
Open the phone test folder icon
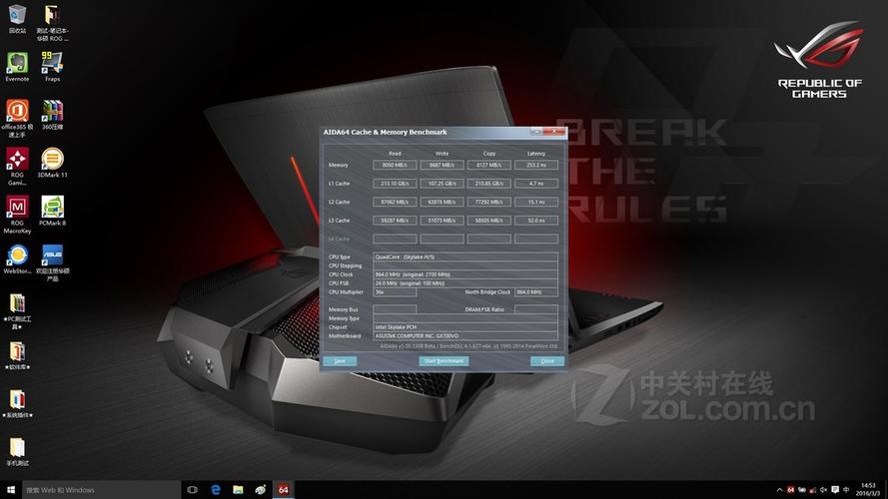pos(17,452)
